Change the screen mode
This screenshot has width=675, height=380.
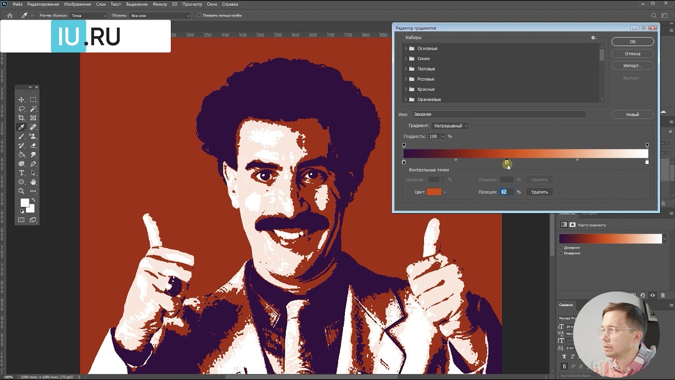(33, 220)
